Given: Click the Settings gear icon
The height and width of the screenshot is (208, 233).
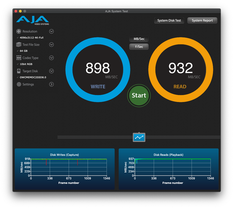Looking at the screenshot, I should pyautogui.click(x=19, y=85).
